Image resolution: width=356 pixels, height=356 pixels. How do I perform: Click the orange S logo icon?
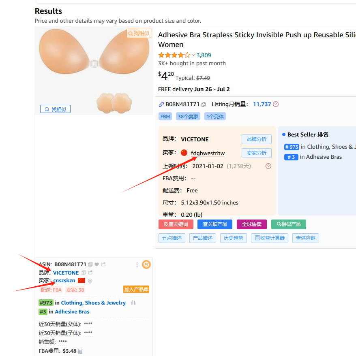pos(146,264)
